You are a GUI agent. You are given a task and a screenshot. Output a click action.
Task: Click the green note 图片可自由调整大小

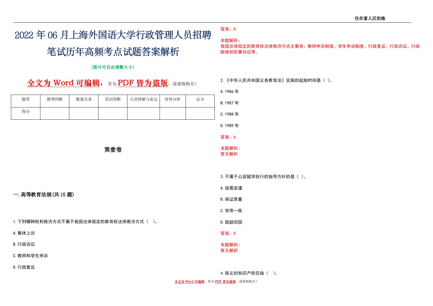tap(113, 67)
